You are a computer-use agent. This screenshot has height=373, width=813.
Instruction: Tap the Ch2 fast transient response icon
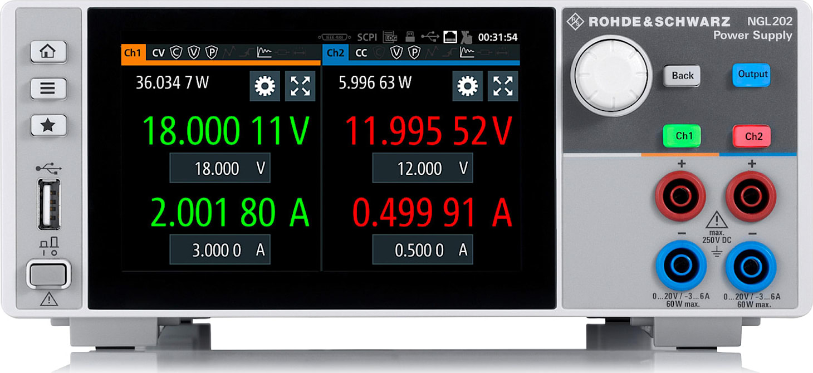tap(467, 53)
